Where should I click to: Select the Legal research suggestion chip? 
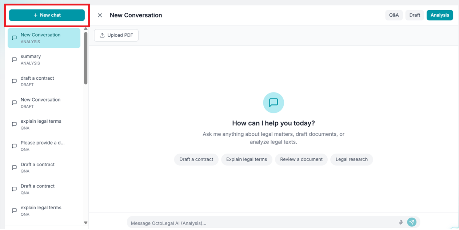coord(351,159)
